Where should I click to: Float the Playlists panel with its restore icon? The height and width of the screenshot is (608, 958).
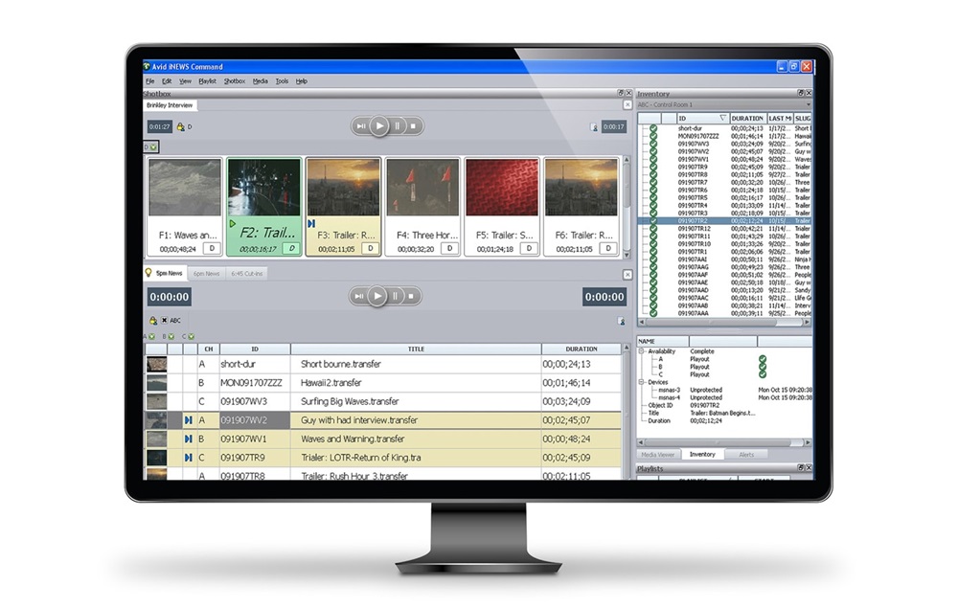coord(800,467)
